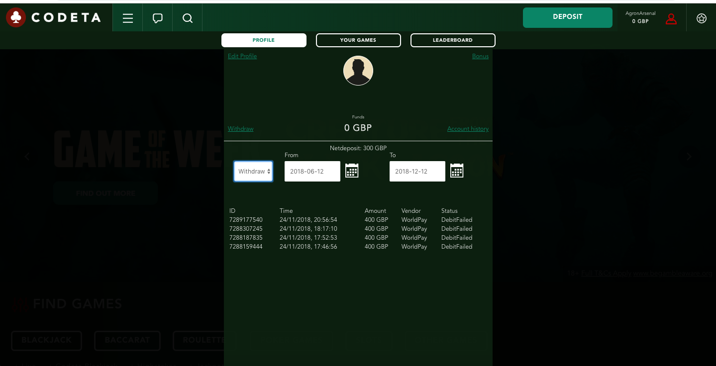
Task: Open the Bonus link
Action: point(480,56)
